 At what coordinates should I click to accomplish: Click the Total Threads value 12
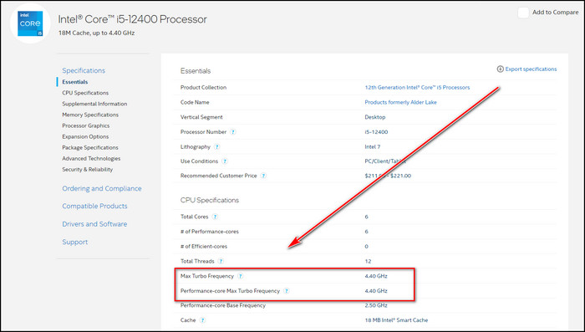(368, 261)
